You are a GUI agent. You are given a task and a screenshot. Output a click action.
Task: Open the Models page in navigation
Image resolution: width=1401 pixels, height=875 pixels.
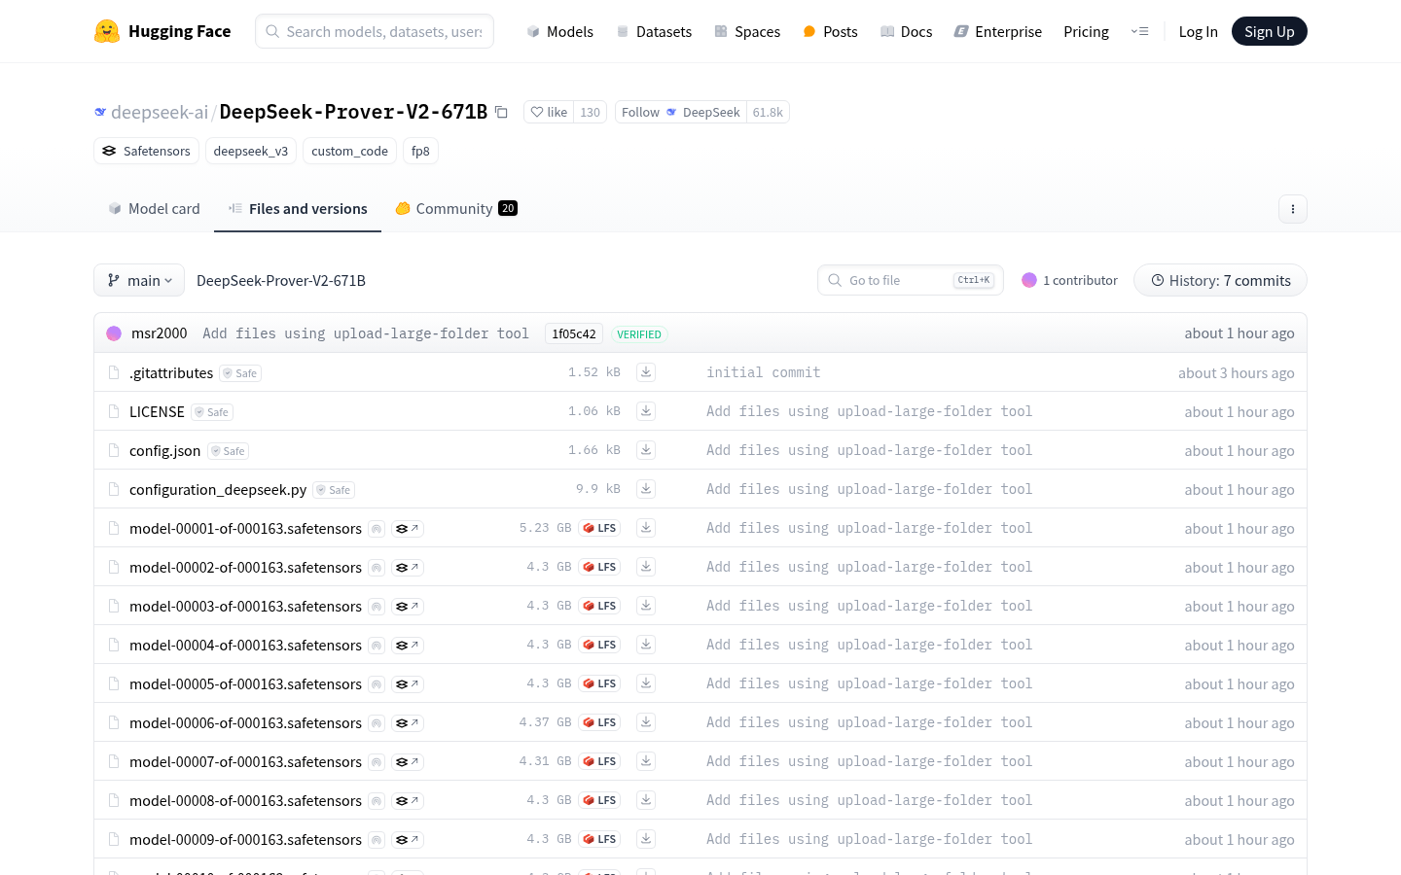(x=559, y=31)
